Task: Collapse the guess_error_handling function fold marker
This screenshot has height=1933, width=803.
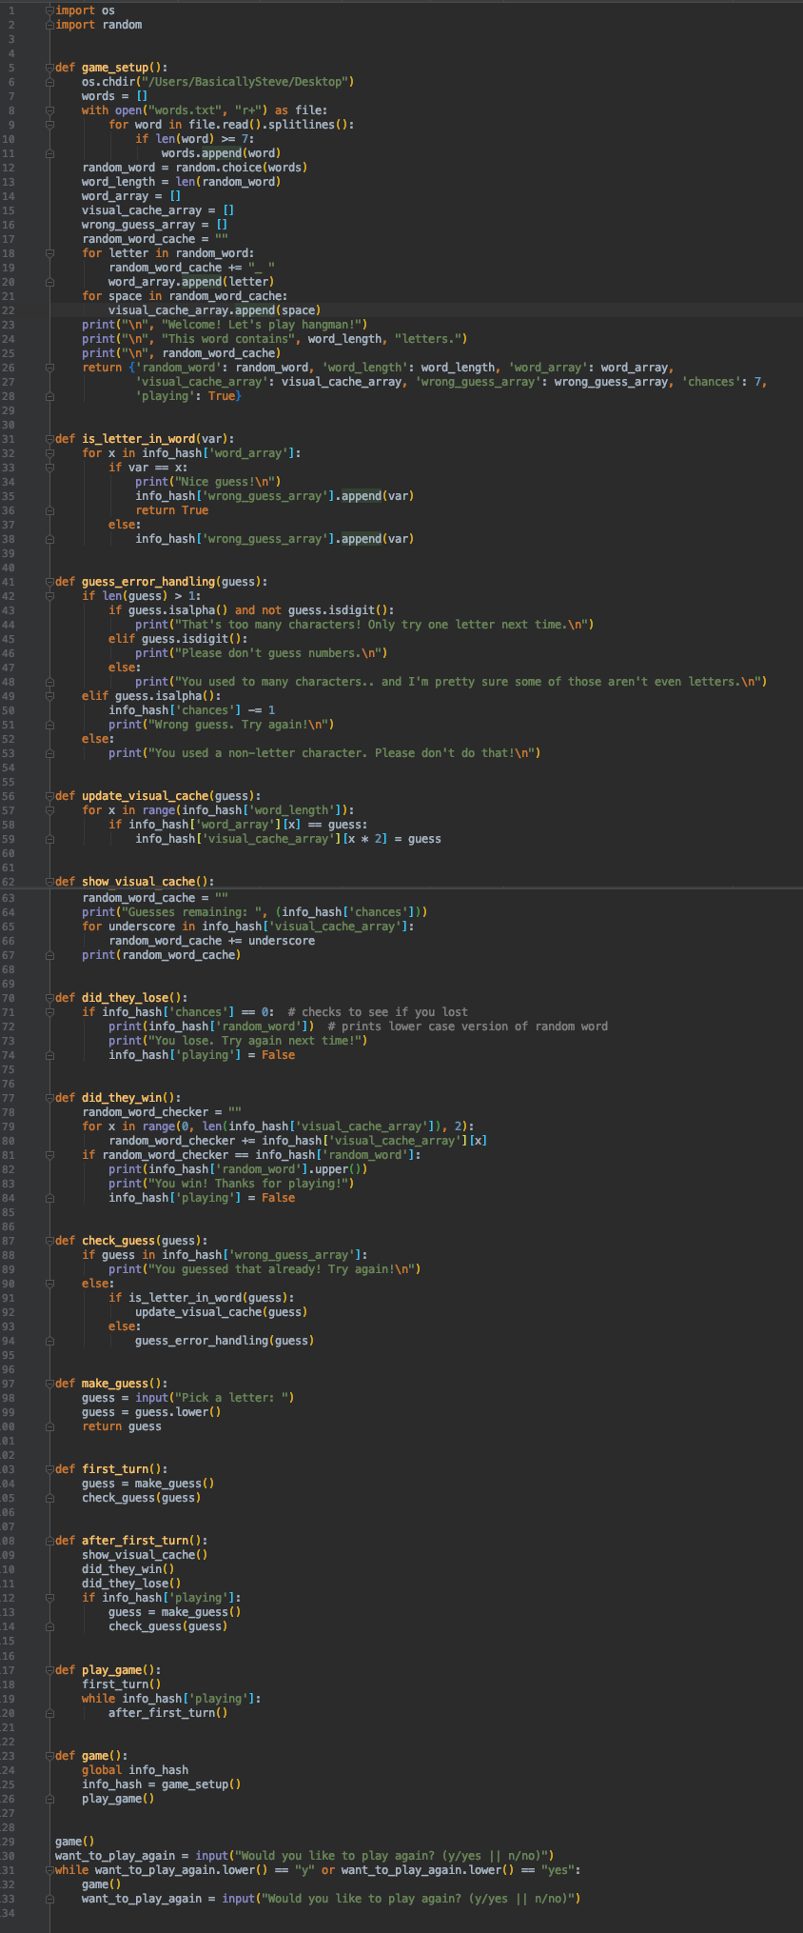Action: click(x=49, y=582)
